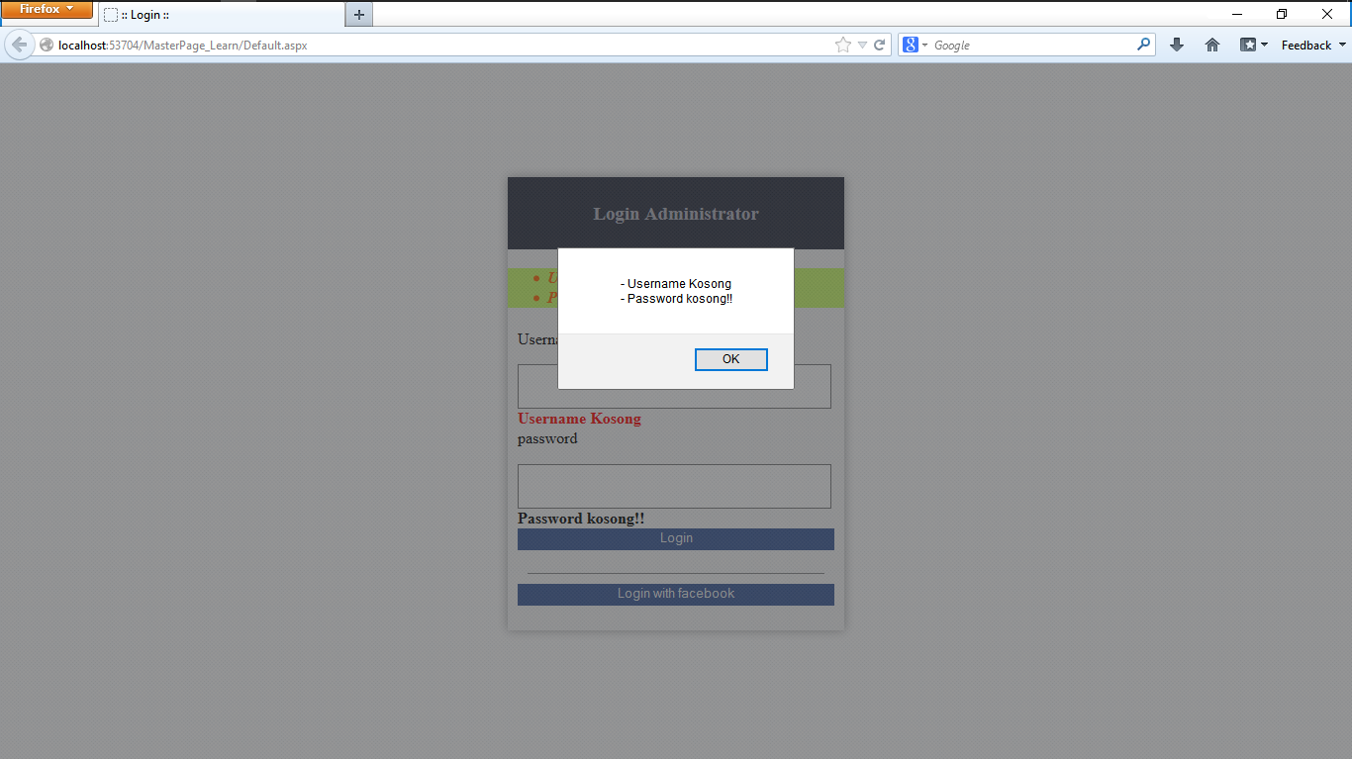This screenshot has width=1352, height=760.
Task: Switch to the ':: Login ::' tab
Action: 178,14
